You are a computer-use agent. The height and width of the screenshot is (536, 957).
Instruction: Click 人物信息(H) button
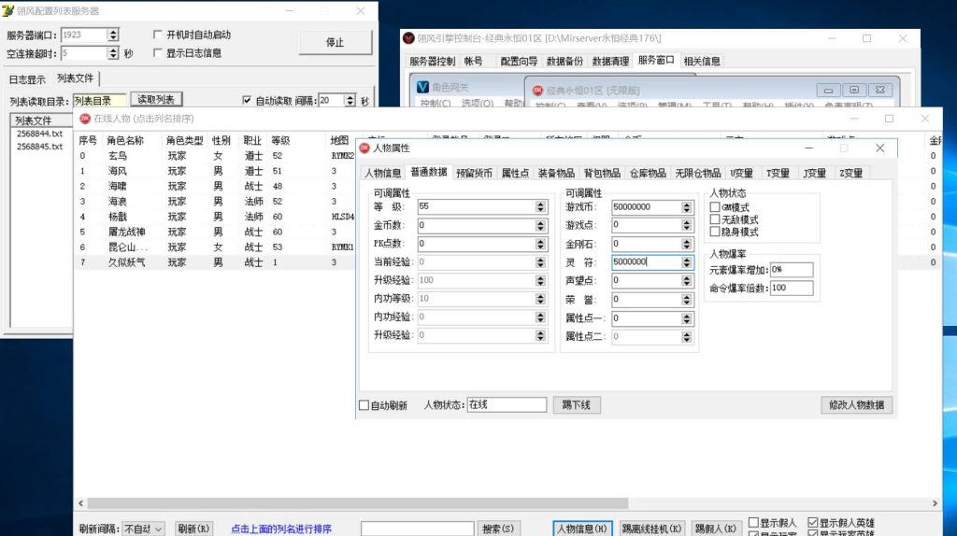pyautogui.click(x=581, y=529)
